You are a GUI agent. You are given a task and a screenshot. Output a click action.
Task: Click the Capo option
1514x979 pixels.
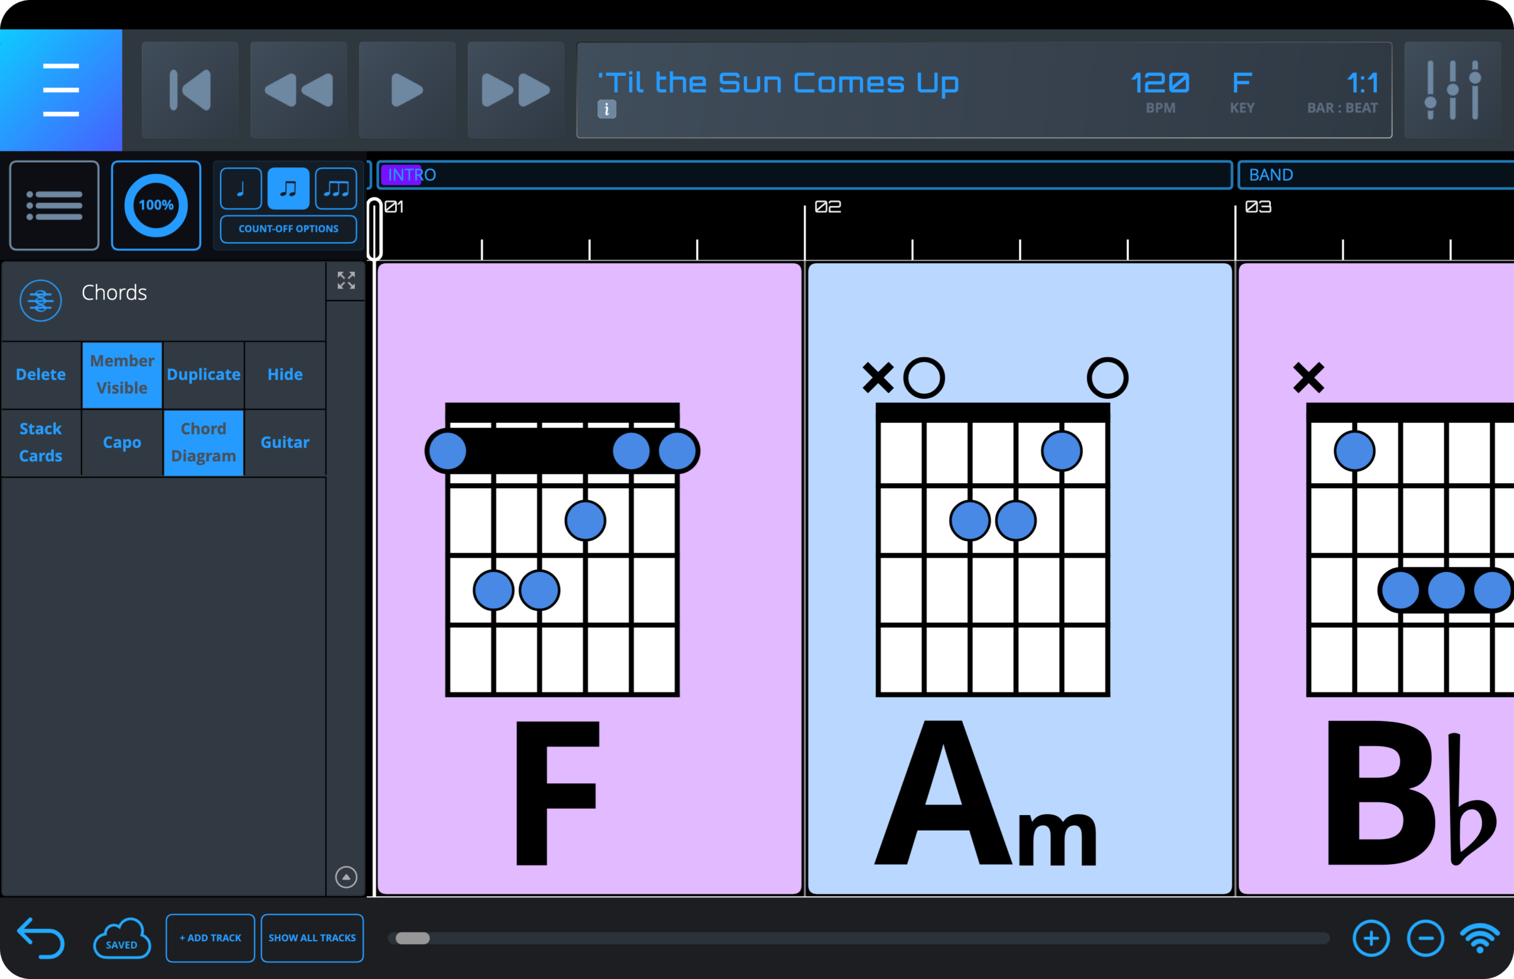pos(122,442)
